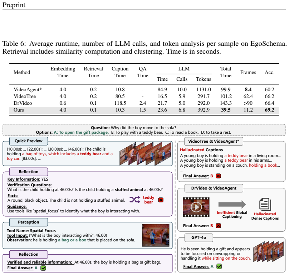This screenshot has height=275, width=289.
Task: Click the 'Tokens' sub-header
Action: pos(204,79)
